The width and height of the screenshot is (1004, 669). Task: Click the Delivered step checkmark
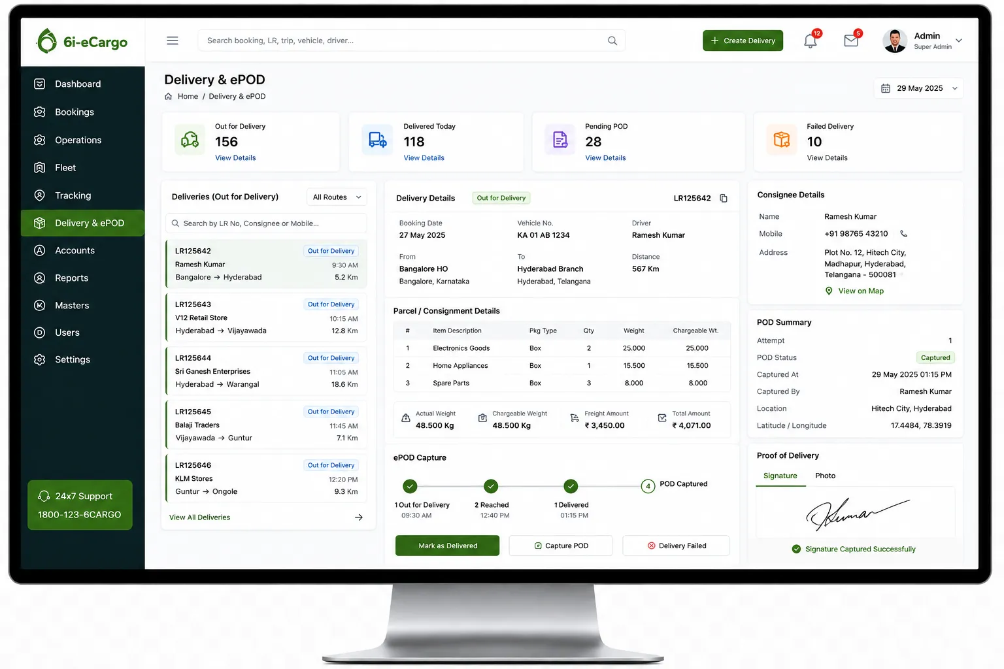tap(571, 486)
